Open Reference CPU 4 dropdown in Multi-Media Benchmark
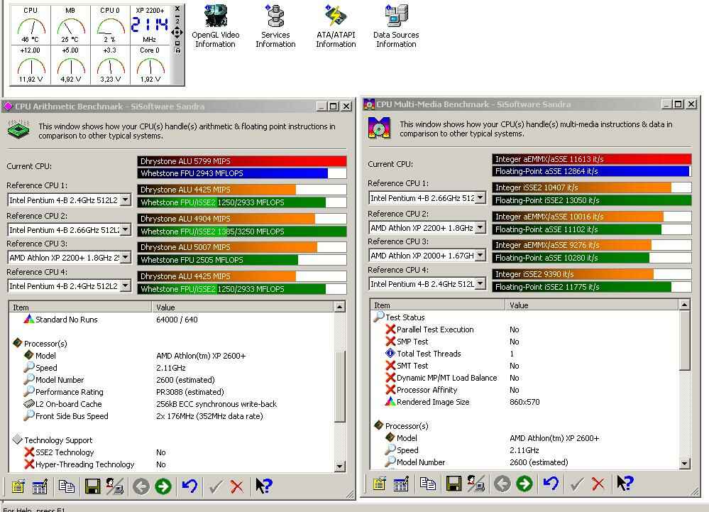This screenshot has width=709, height=512. tap(480, 283)
